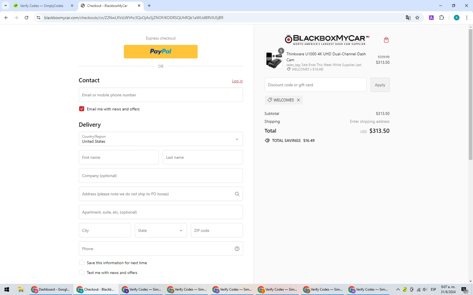Open Dashboard - Google Chrome taskbar window

pyautogui.click(x=51, y=289)
